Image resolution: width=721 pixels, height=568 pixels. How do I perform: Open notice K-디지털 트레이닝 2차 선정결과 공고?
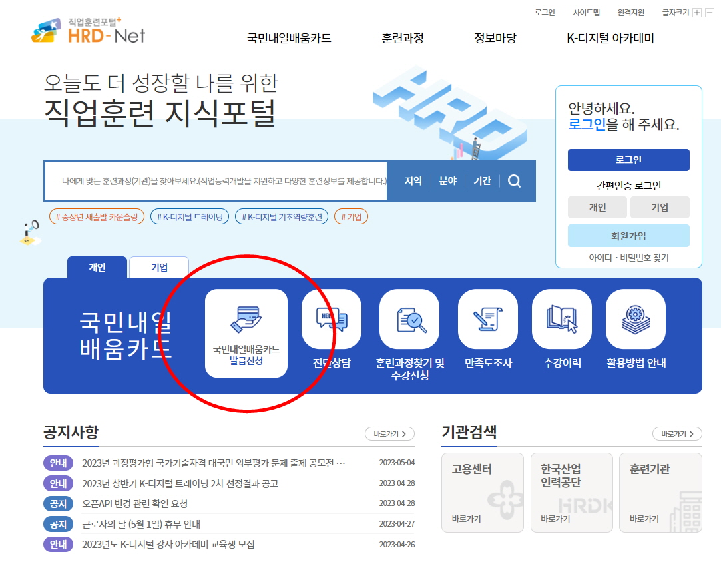coord(180,483)
